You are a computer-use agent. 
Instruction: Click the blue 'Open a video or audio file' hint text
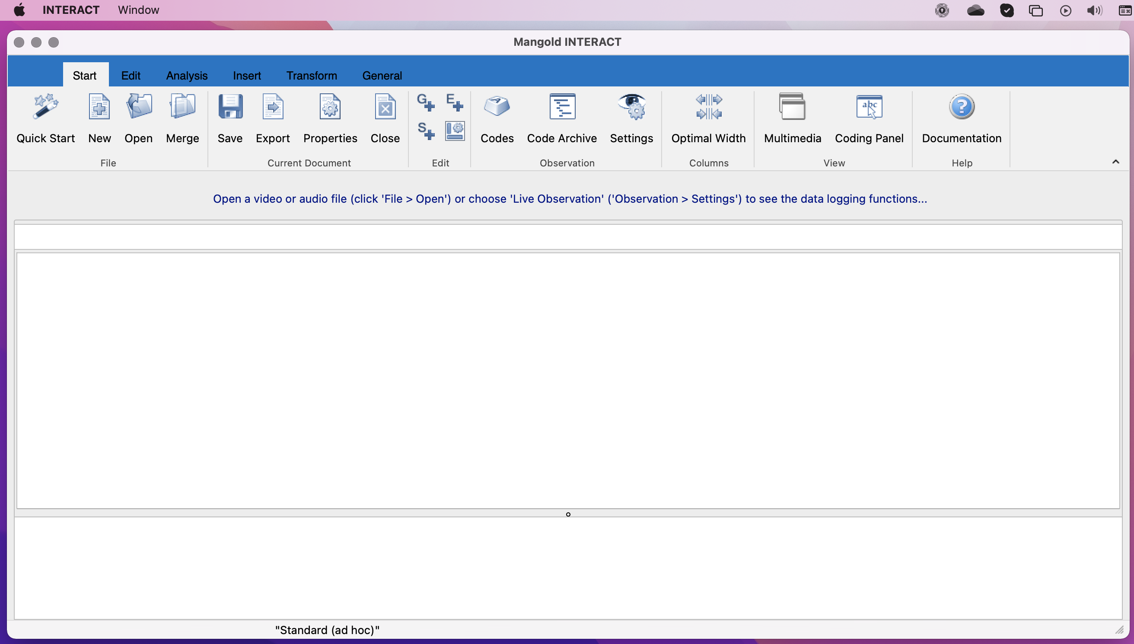570,198
